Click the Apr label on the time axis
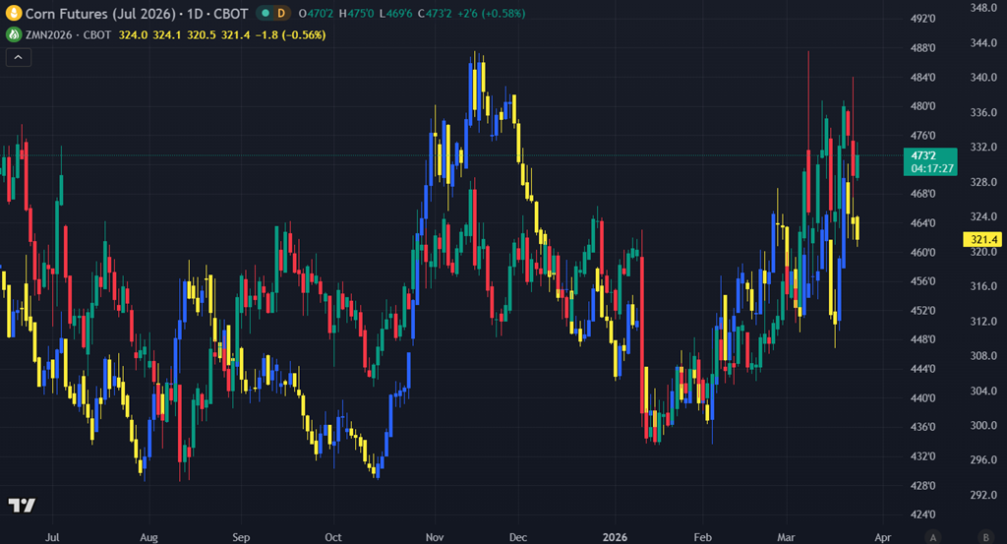1007x544 pixels. tap(882, 537)
